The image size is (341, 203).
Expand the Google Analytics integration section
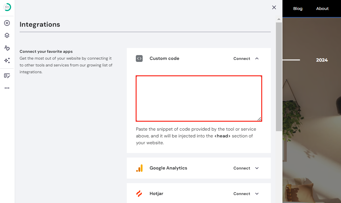pos(257,168)
